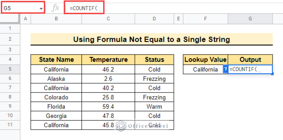Select row 9 header

pos(10,106)
